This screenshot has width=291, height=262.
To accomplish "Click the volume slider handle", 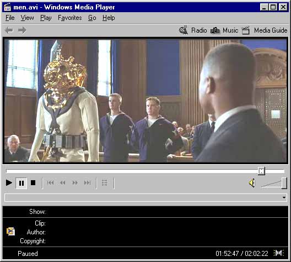I will [x=284, y=183].
